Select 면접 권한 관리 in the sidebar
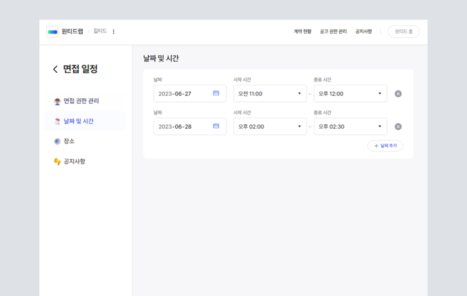The width and height of the screenshot is (467, 296). point(85,101)
